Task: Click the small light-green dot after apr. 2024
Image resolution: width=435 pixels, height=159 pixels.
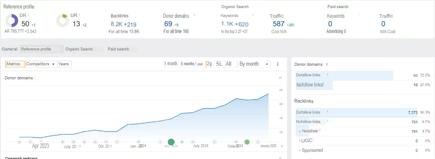Action: (182, 142)
